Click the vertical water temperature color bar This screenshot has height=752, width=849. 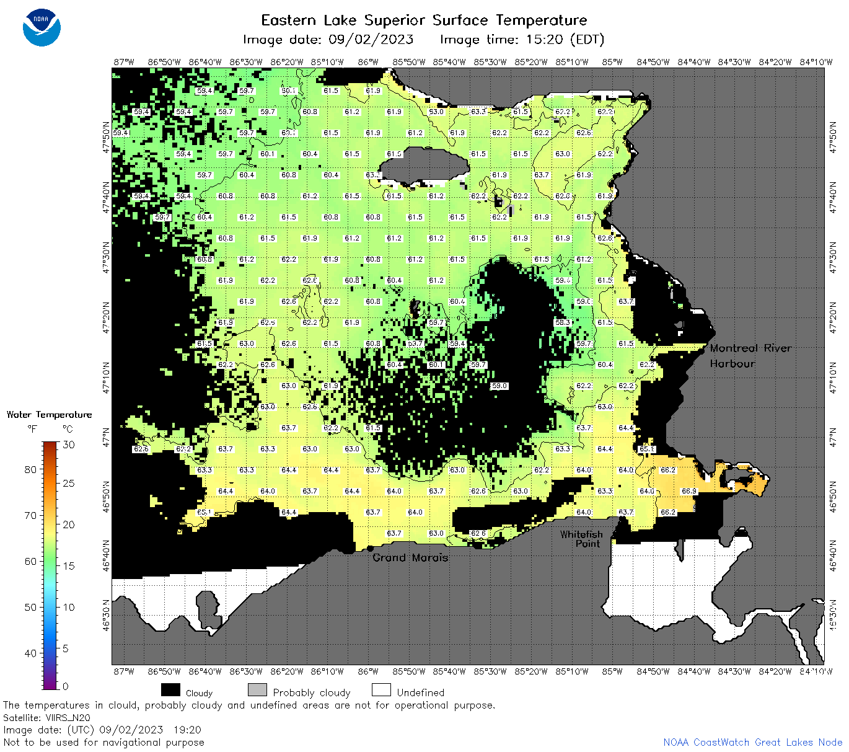point(50,565)
